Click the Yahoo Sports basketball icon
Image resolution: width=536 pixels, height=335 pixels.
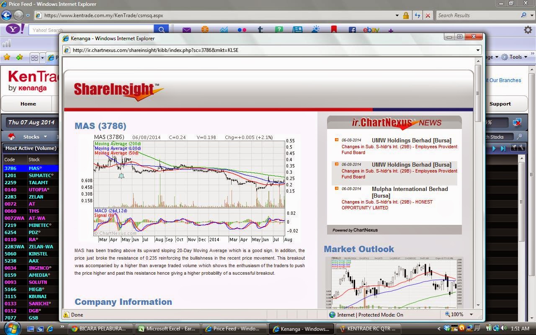(x=205, y=30)
